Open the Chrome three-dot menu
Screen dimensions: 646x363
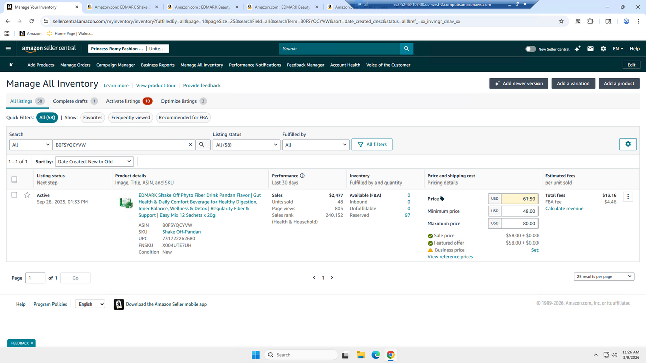point(638,21)
